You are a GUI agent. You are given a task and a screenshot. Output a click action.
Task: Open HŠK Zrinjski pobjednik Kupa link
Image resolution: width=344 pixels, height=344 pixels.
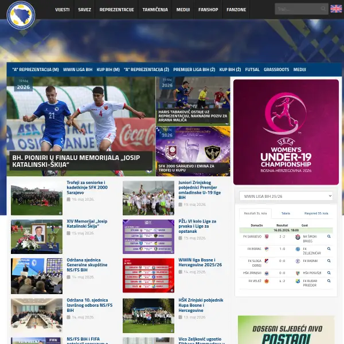click(201, 305)
